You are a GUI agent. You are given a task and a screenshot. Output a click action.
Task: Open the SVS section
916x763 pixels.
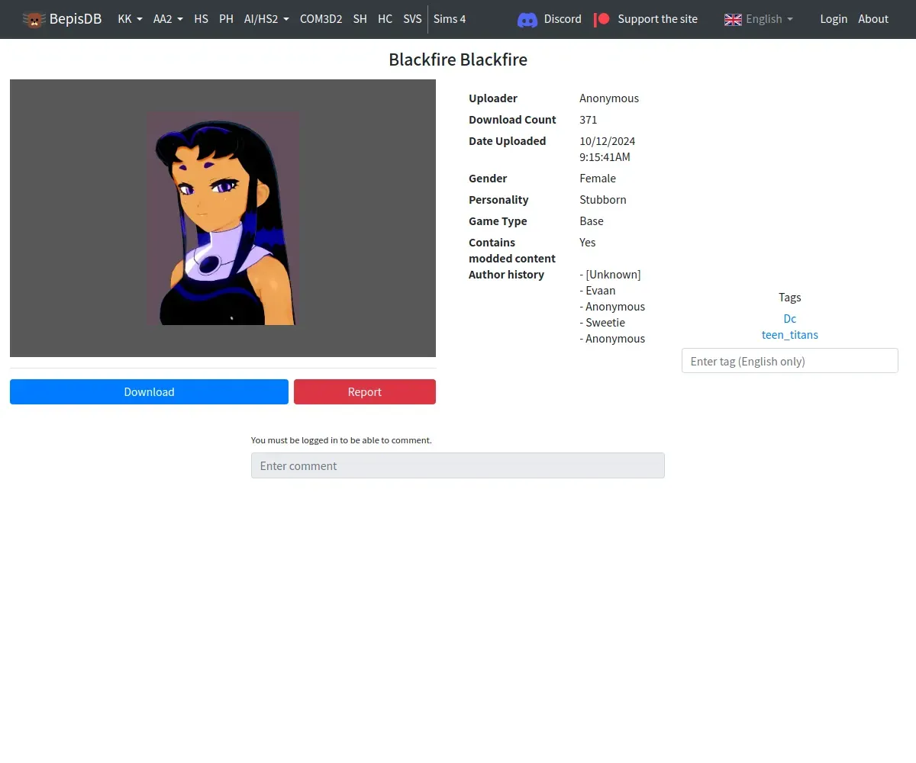coord(412,19)
